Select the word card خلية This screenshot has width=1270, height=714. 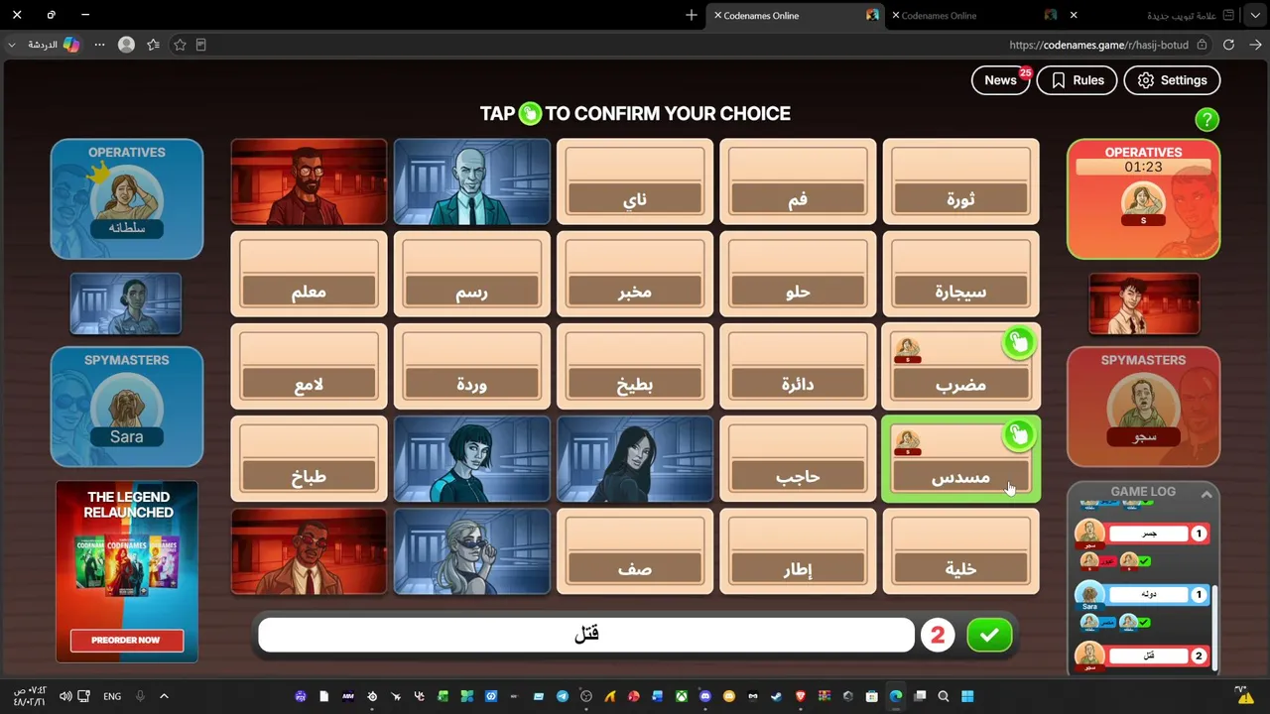(x=960, y=551)
